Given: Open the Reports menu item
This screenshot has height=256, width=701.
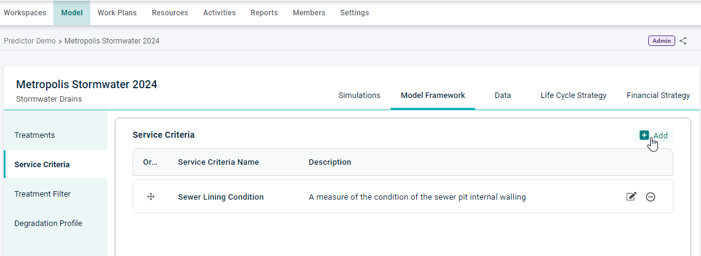Looking at the screenshot, I should (264, 13).
